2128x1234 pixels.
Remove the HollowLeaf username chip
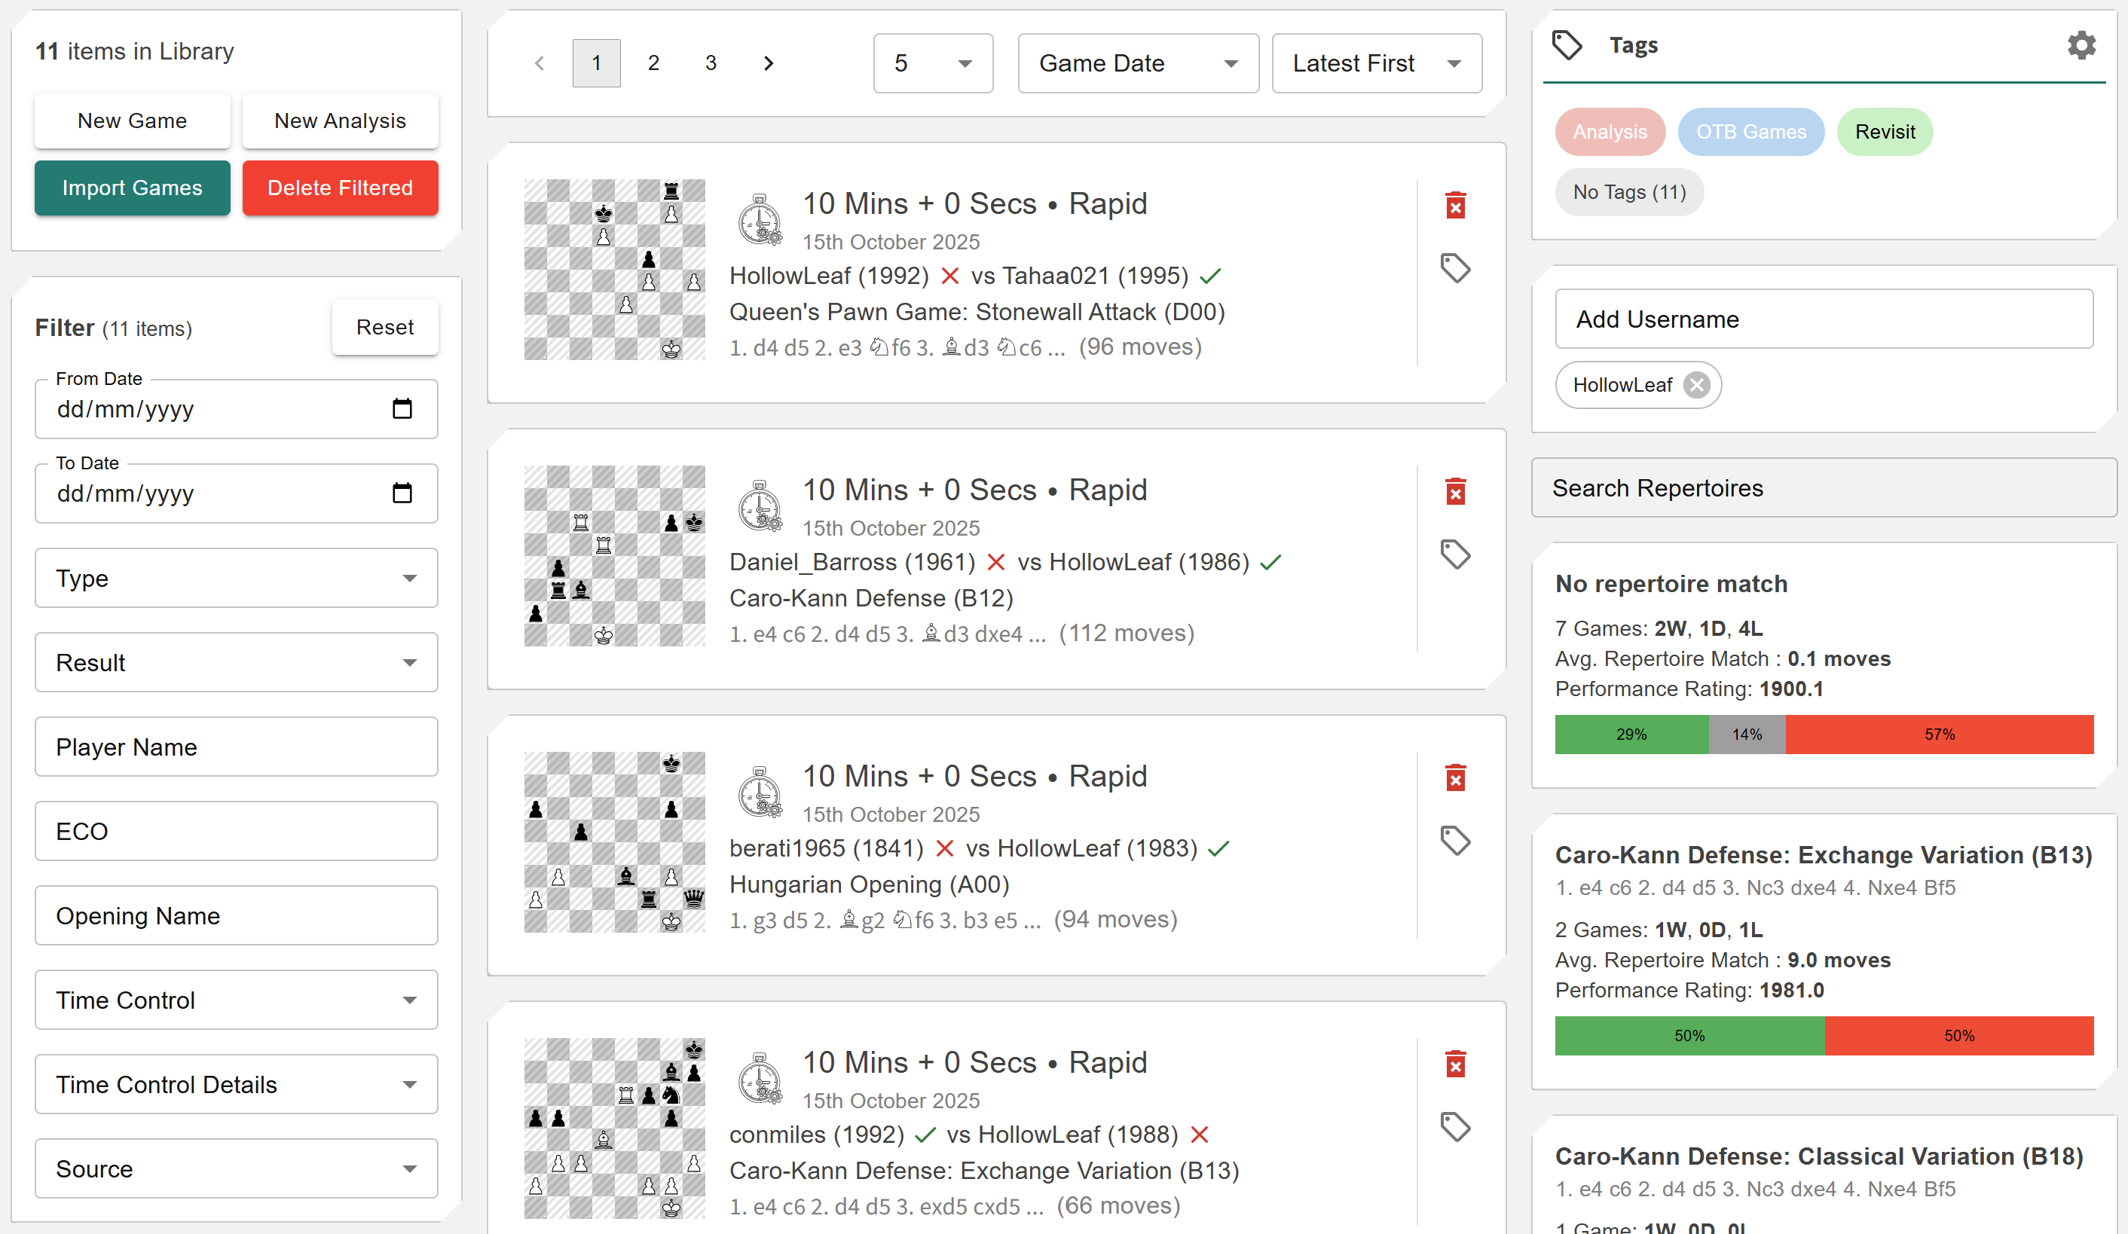coord(1695,385)
